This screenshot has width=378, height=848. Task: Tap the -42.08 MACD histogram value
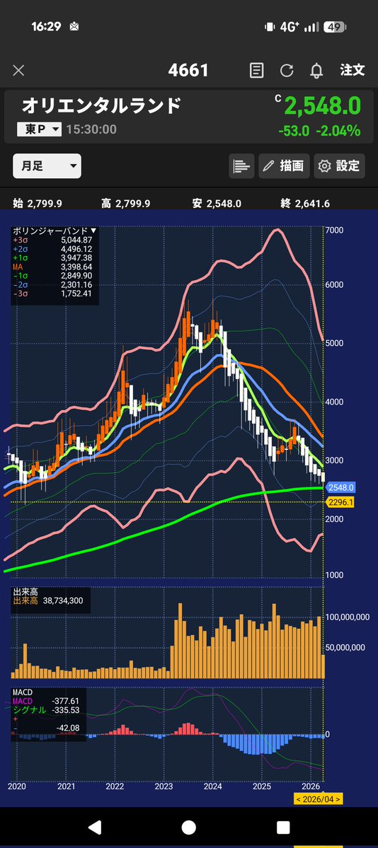click(68, 728)
